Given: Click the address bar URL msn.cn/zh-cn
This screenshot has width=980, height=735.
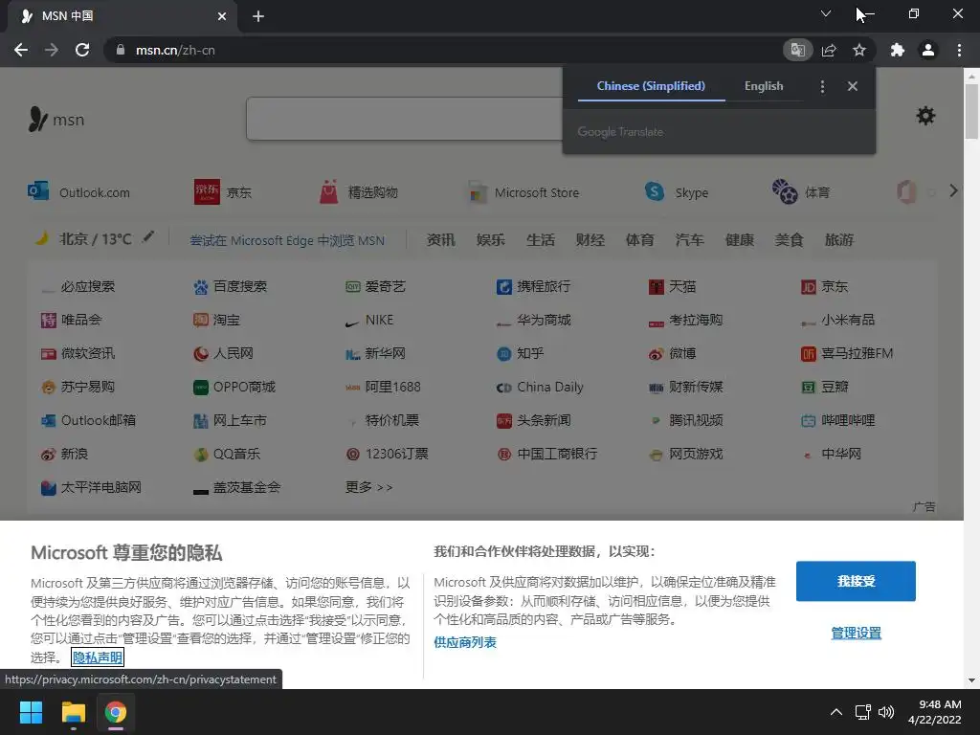Looking at the screenshot, I should click(176, 50).
